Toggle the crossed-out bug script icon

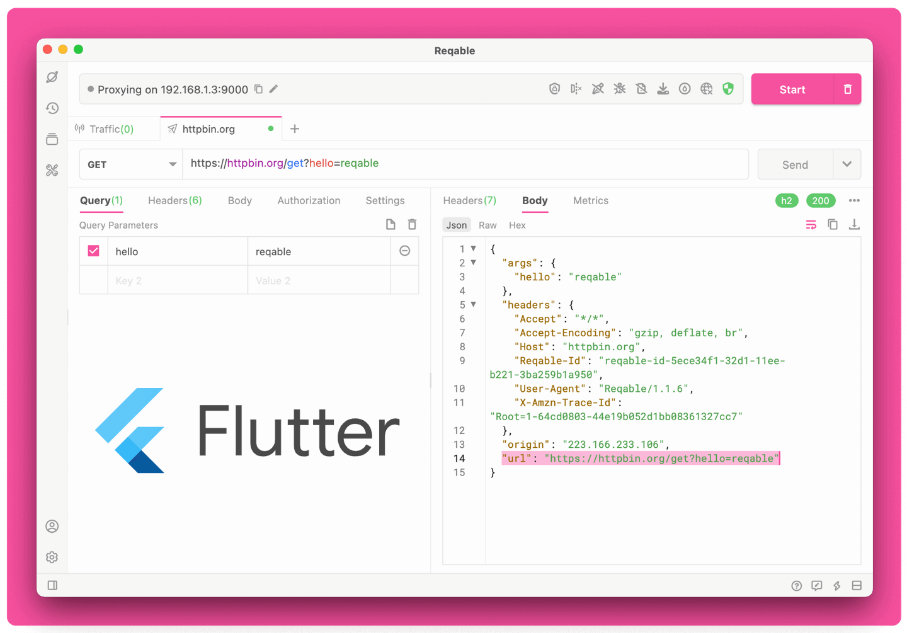pyautogui.click(x=620, y=89)
